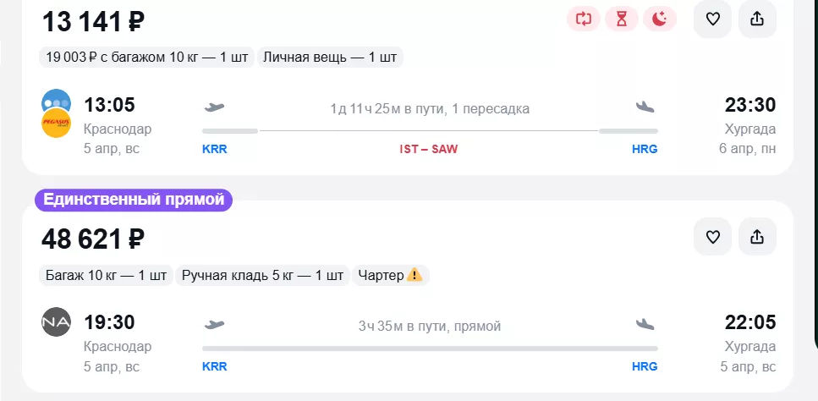Screen dimensions: 818x401
Task: Click the charter warning triangle icon
Action: click(x=414, y=275)
